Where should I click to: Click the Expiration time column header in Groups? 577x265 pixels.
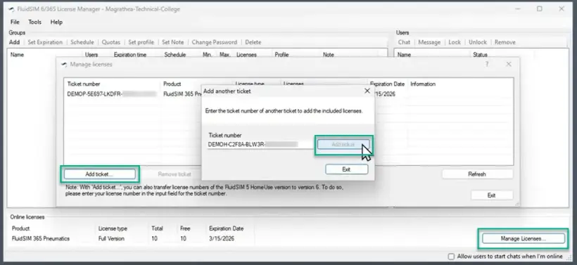(130, 55)
